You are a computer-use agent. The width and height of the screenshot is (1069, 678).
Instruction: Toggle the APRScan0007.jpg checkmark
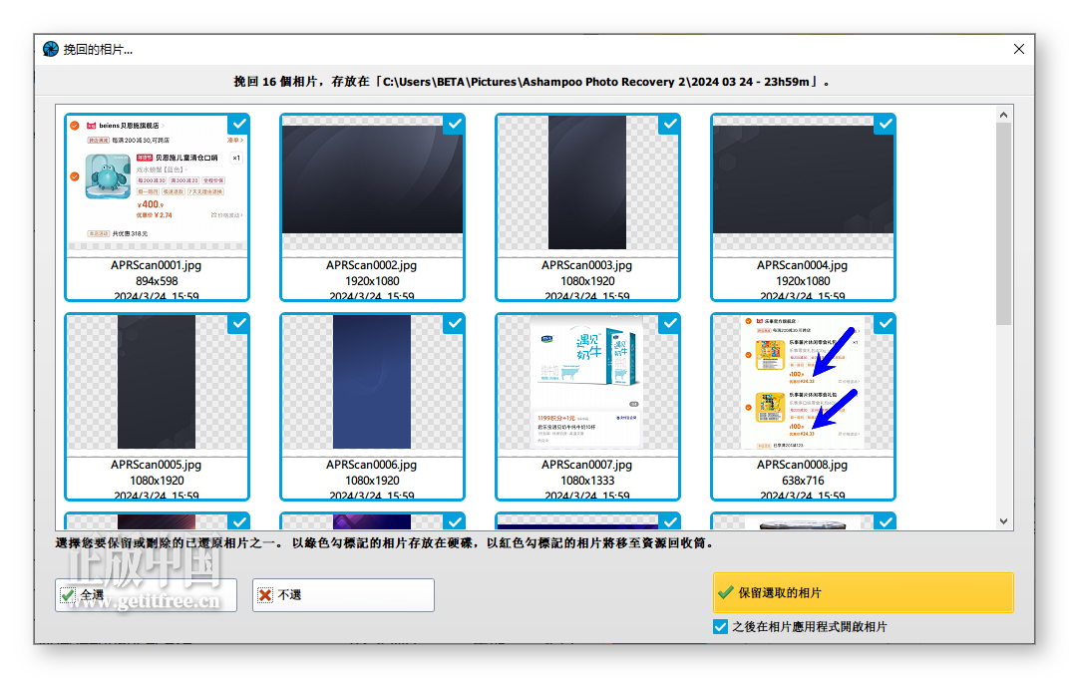click(669, 324)
